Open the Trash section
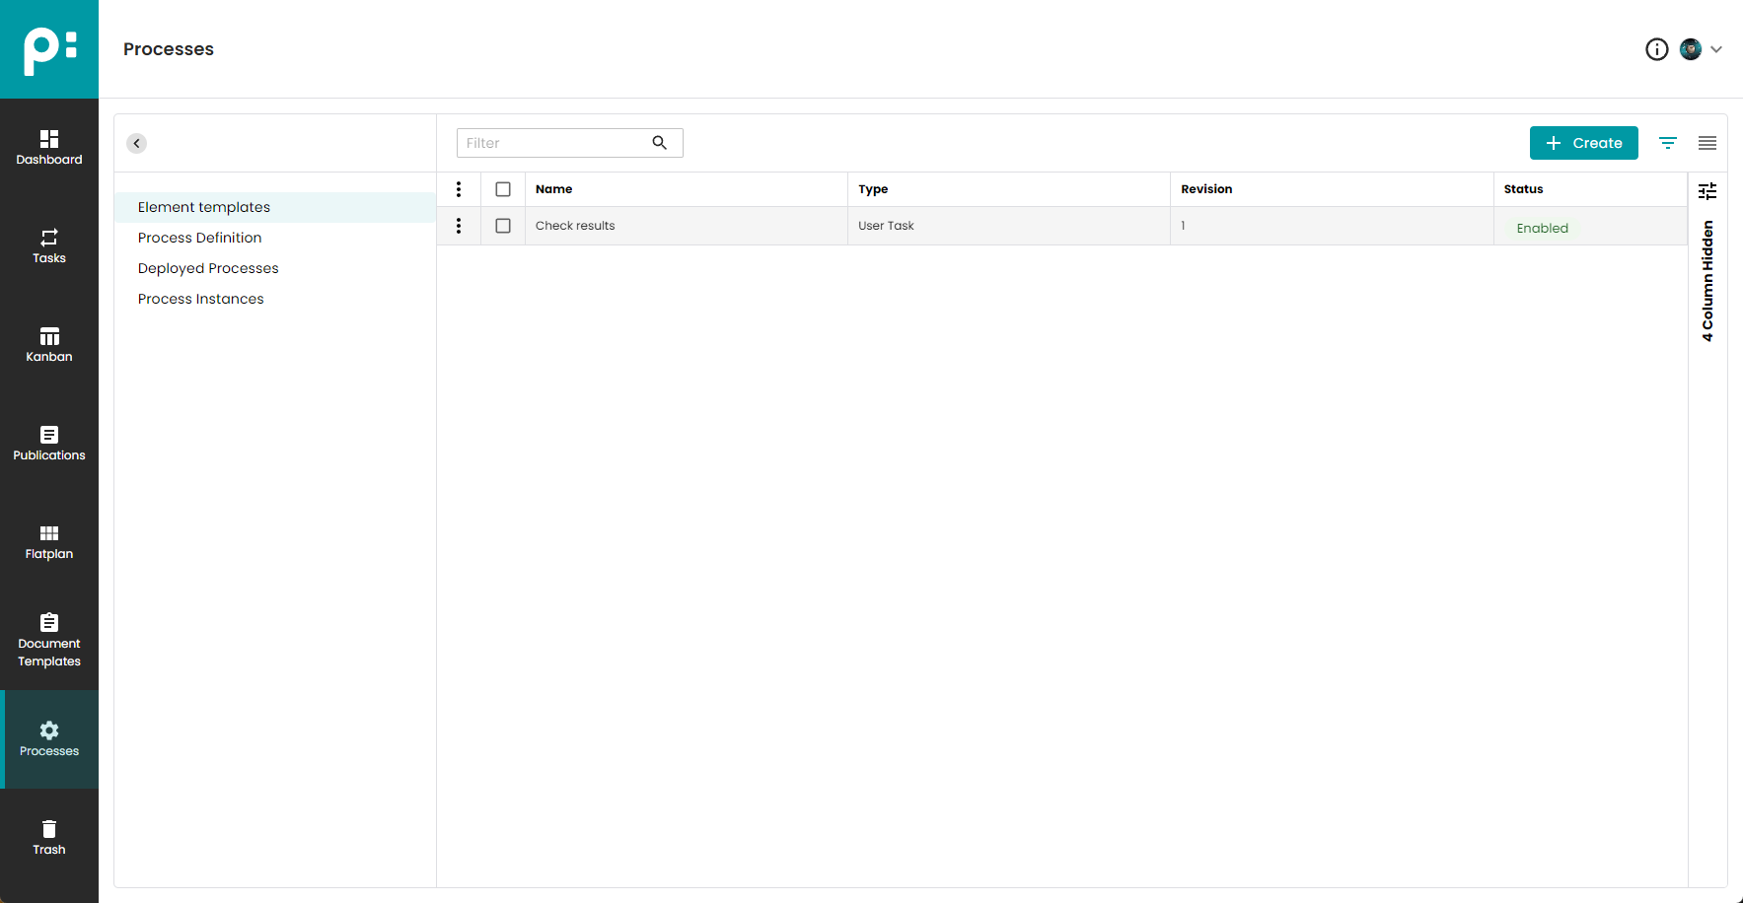Image resolution: width=1743 pixels, height=903 pixels. point(49,837)
